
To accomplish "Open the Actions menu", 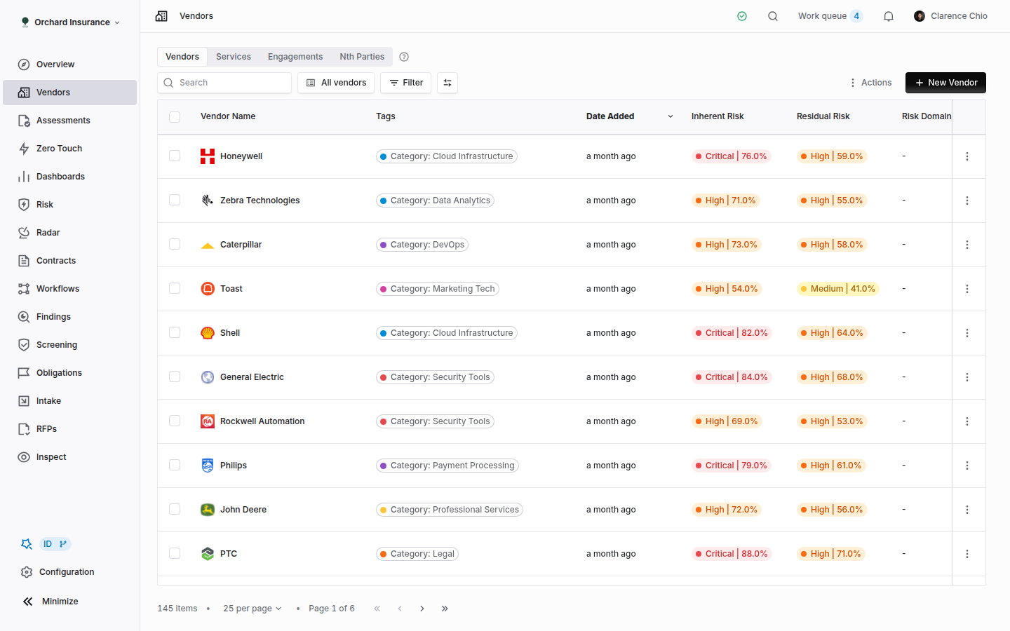I will [x=870, y=83].
